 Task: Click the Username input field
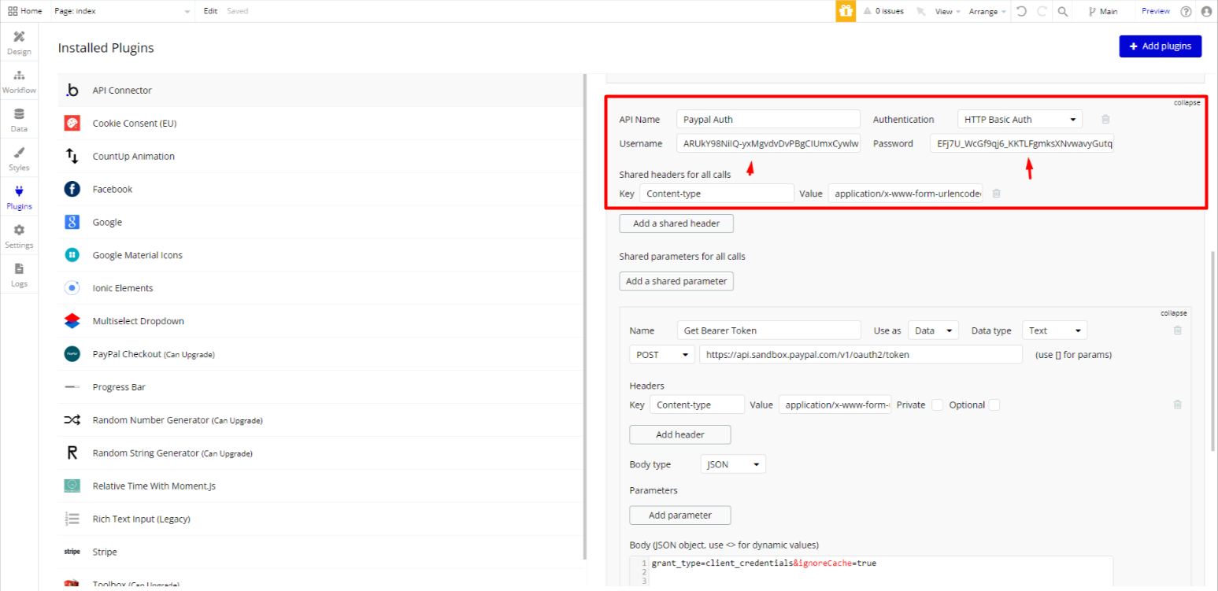768,144
